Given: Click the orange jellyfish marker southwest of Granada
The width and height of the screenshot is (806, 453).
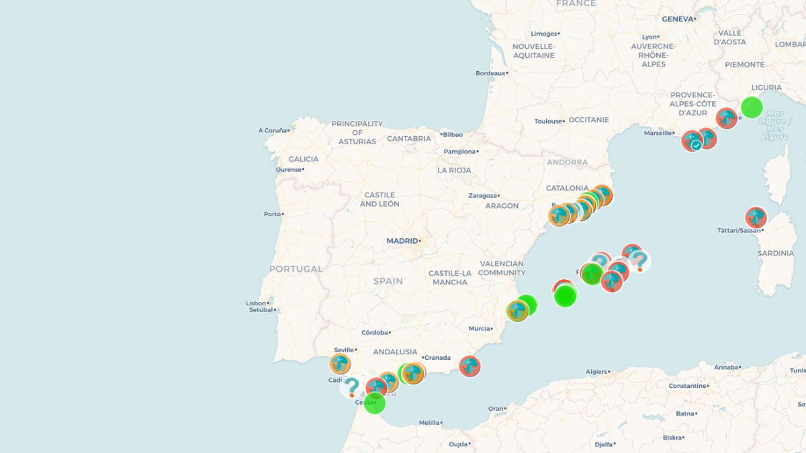Looking at the screenshot, I should [x=414, y=373].
